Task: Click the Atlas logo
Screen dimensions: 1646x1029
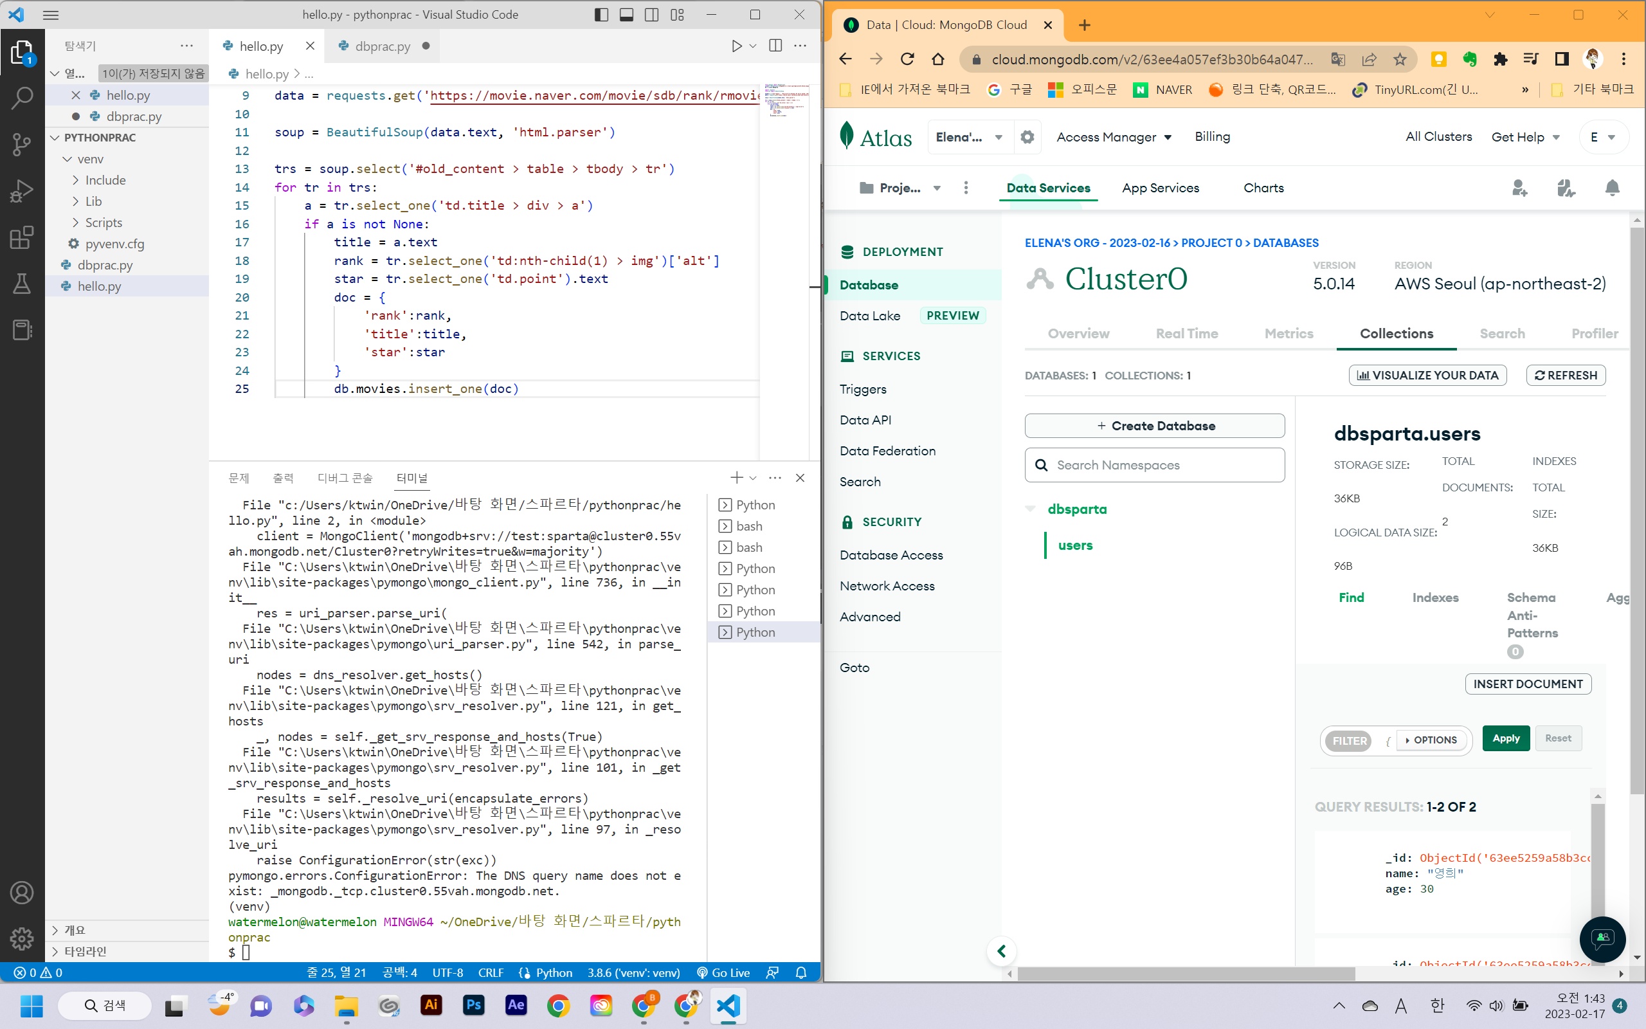Action: pos(875,137)
